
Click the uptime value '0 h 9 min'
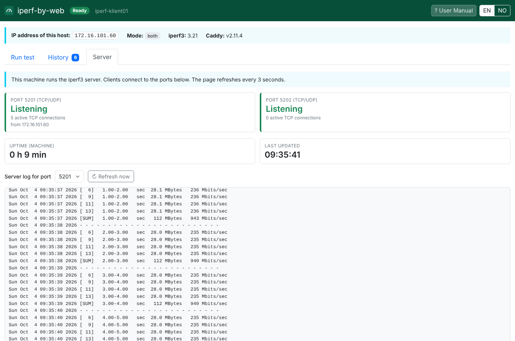[x=28, y=155]
